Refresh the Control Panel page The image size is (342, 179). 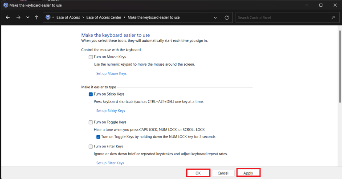coord(227,18)
